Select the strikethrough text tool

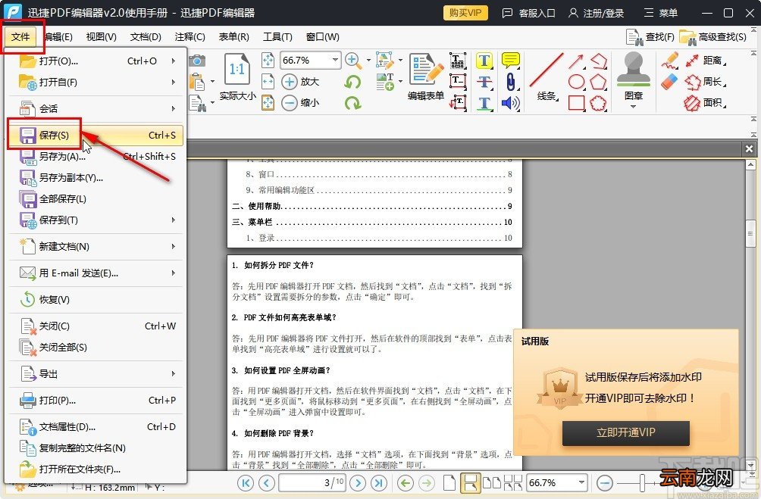click(484, 82)
